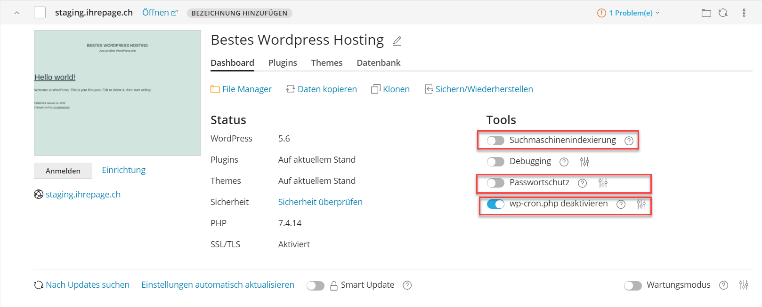The width and height of the screenshot is (762, 307).
Task: Tick the checkbox beside staging.ihrepage.ch
Action: tap(40, 13)
